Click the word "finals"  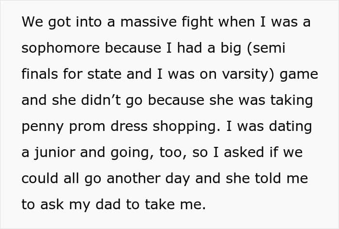40,74
